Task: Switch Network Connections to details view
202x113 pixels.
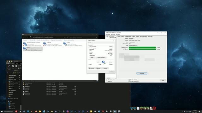Action: [95, 81]
